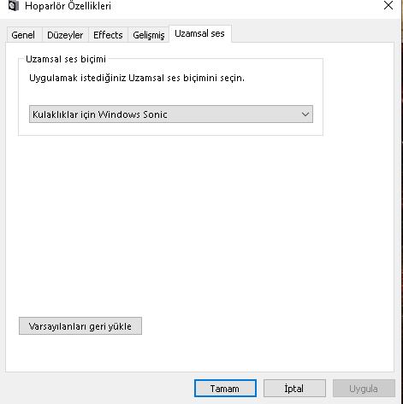The image size is (403, 404).
Task: Click the Uzamsal ses biçimi group label
Action: pyautogui.click(x=66, y=59)
